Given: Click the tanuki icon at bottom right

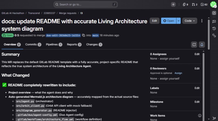Looking at the screenshot, I should tap(214, 118).
